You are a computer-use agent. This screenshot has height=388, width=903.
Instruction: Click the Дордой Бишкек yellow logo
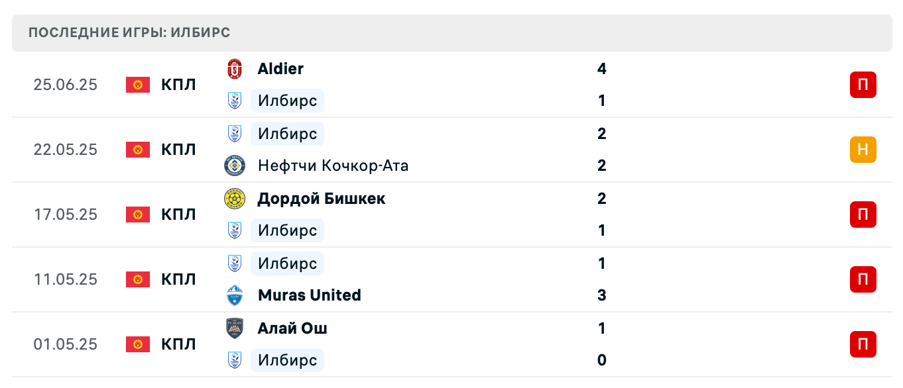point(235,199)
